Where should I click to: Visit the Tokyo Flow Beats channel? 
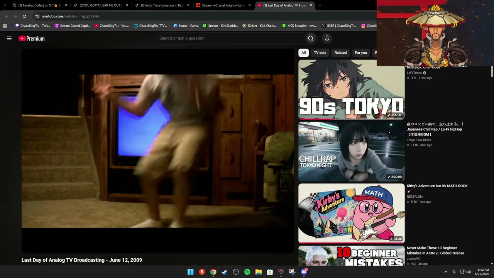pyautogui.click(x=419, y=140)
